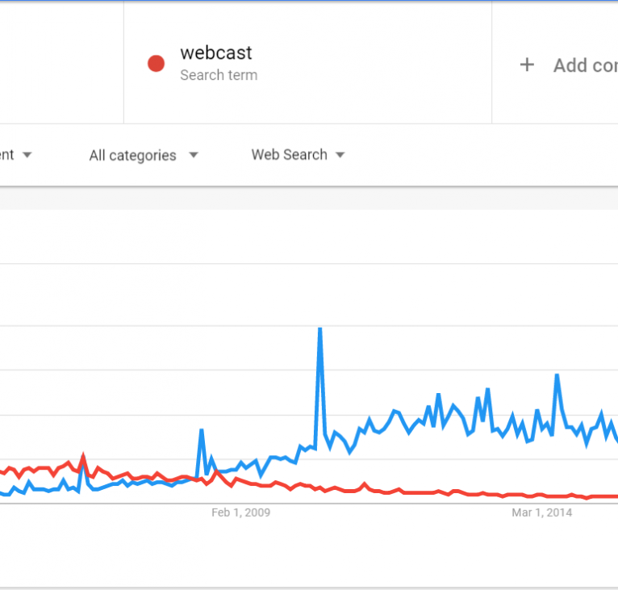The height and width of the screenshot is (590, 618).
Task: Open the Web Search type dropdown label
Action: [x=289, y=154]
